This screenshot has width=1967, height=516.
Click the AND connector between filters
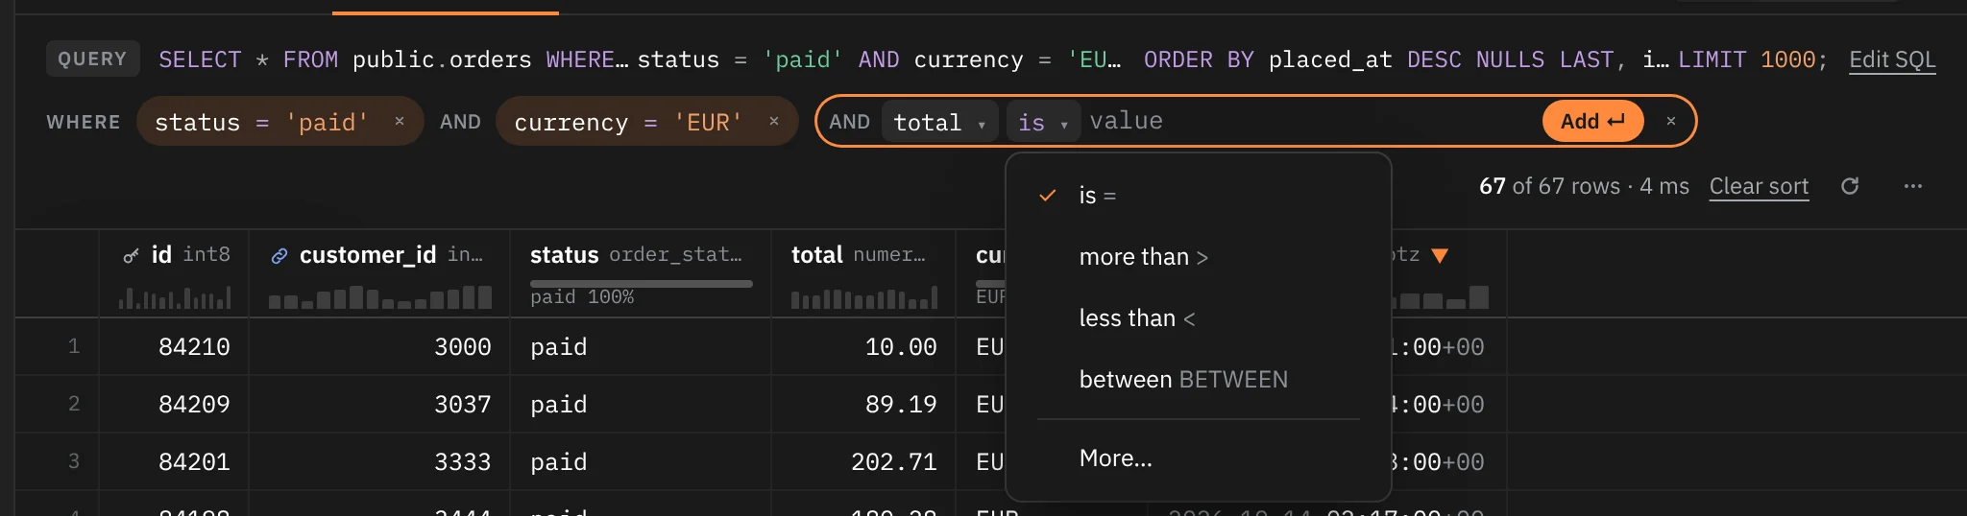[x=460, y=122]
